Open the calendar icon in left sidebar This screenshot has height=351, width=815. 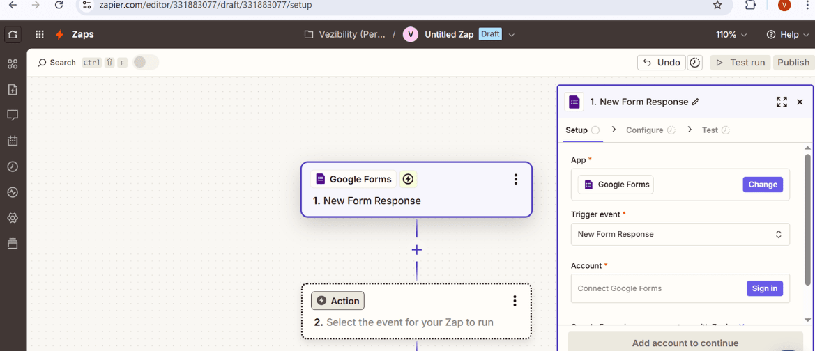(13, 141)
